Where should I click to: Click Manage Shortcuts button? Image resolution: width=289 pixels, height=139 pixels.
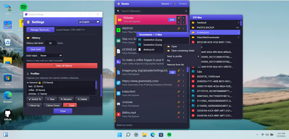tap(40, 30)
